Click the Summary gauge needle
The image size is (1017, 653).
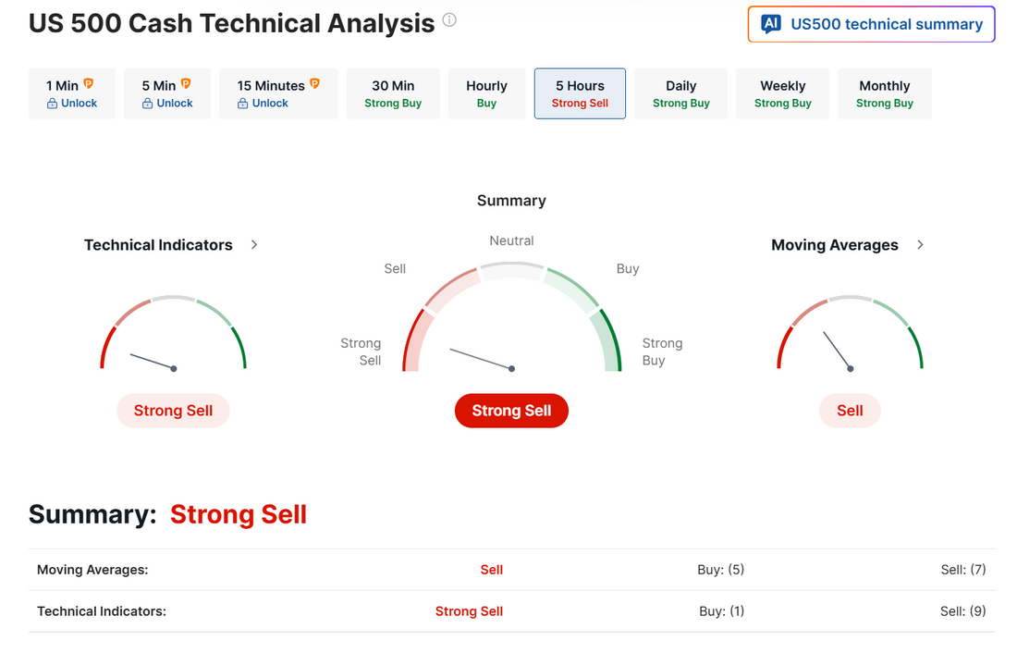(x=481, y=359)
